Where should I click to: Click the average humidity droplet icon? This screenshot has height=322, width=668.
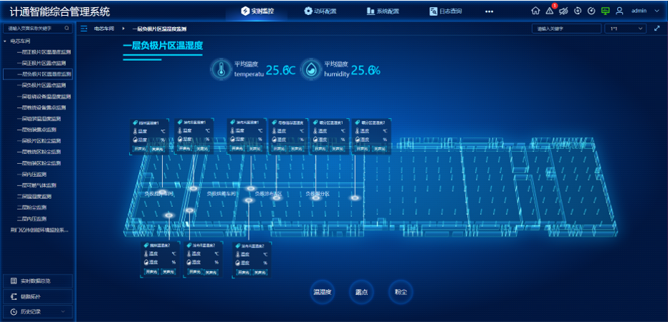(x=311, y=69)
